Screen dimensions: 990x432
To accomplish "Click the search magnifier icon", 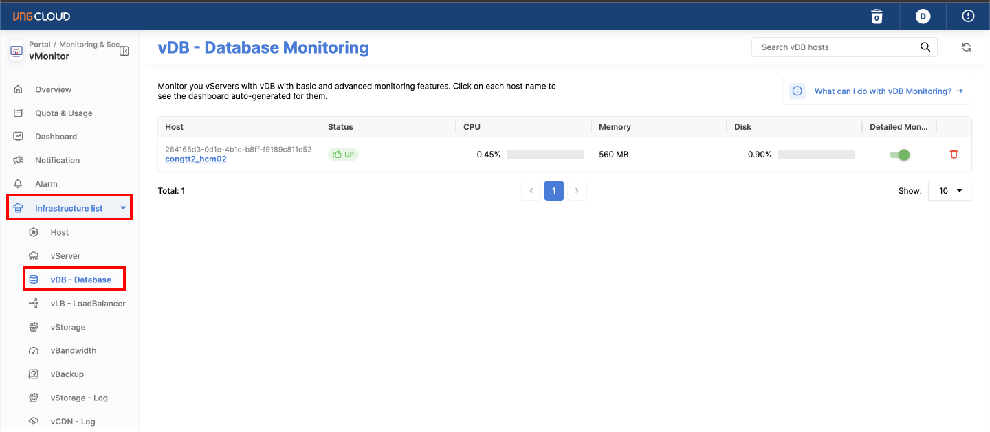I will click(925, 47).
